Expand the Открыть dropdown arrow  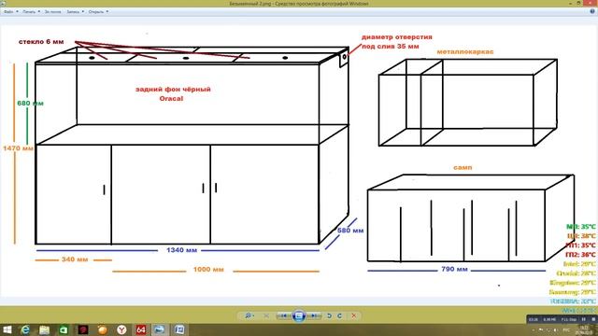(107, 12)
